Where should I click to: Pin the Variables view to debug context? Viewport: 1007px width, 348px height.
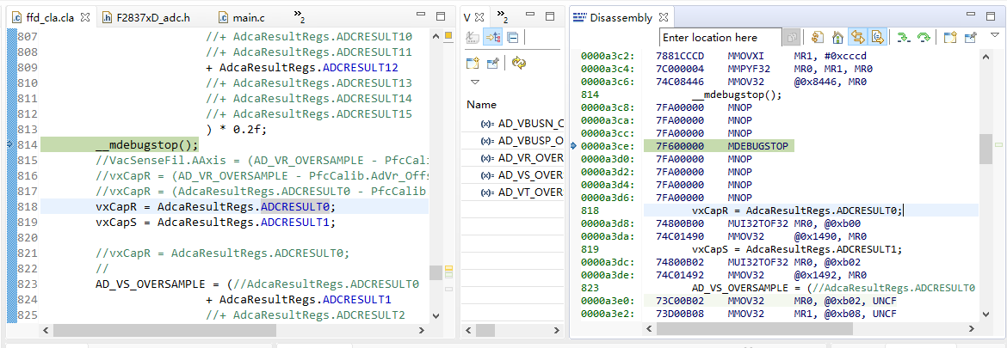493,63
